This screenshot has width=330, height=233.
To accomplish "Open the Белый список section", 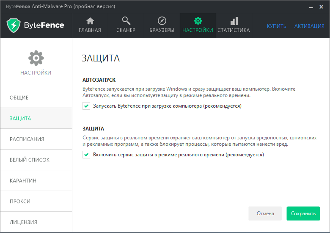I will [x=36, y=160].
